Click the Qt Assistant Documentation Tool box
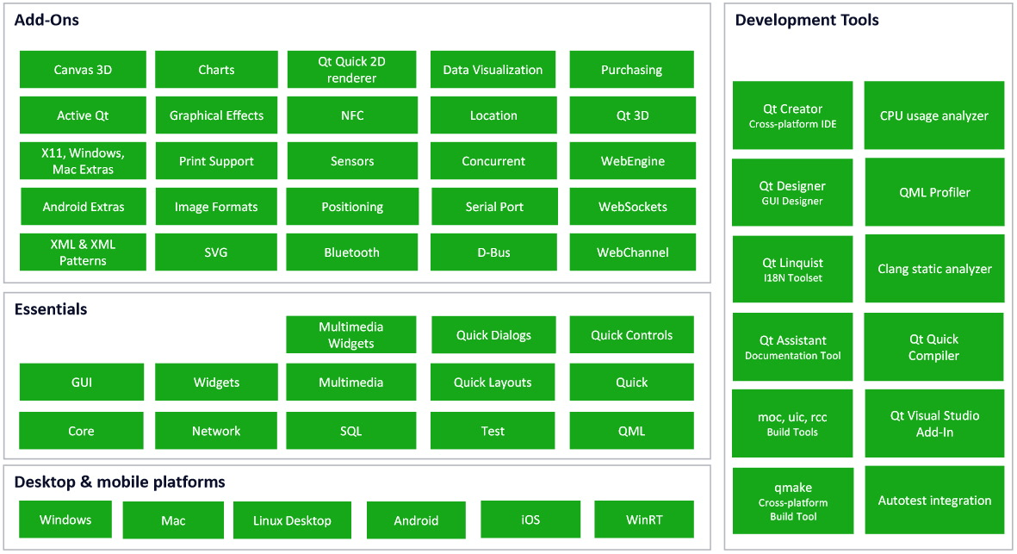 [x=792, y=347]
